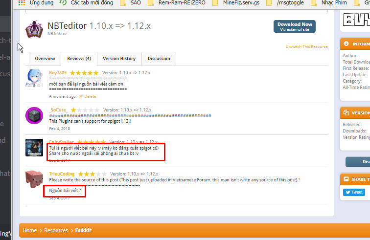Click 'Nguồn bài viết ?' text
The image size is (370, 240).
65,191
